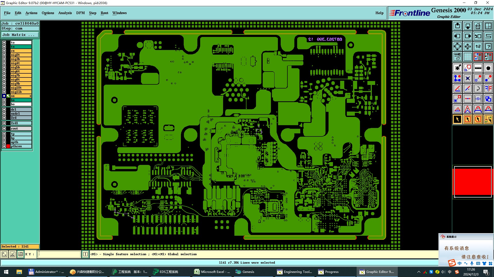The height and width of the screenshot is (277, 494).
Task: Click the Home view icon
Action: pos(478,26)
